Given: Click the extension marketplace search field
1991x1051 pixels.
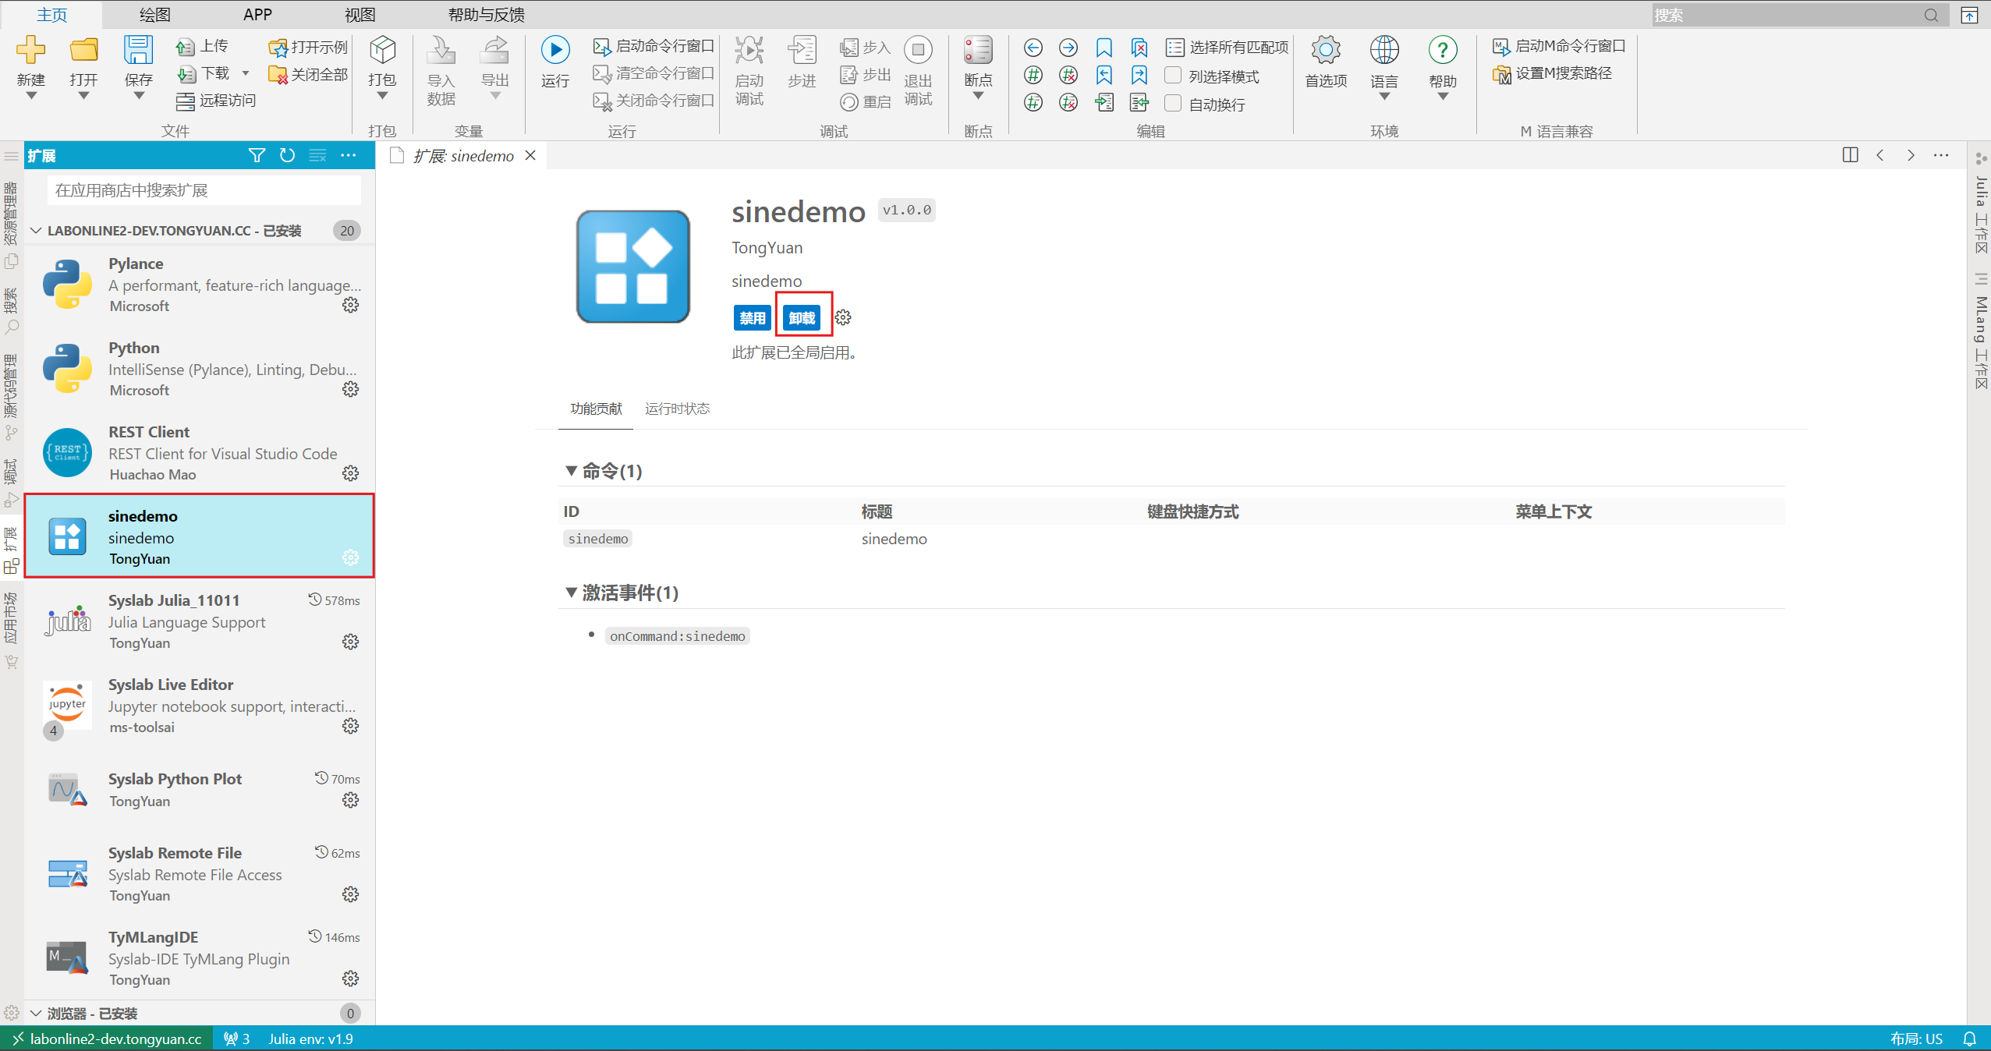Looking at the screenshot, I should [x=204, y=190].
